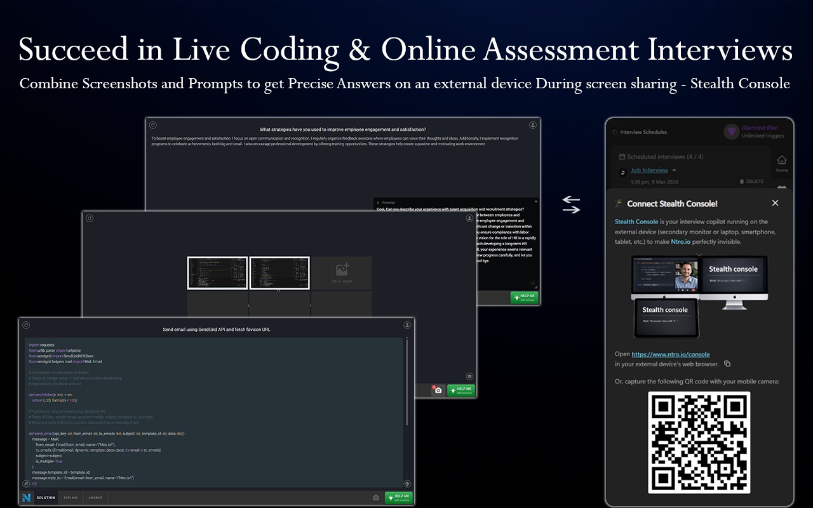
Task: Click the refresh icon in the SendGrid solution window
Action: click(x=26, y=325)
